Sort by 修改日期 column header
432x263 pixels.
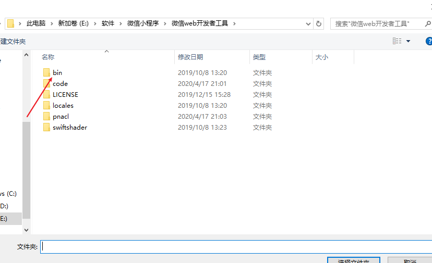click(x=190, y=57)
